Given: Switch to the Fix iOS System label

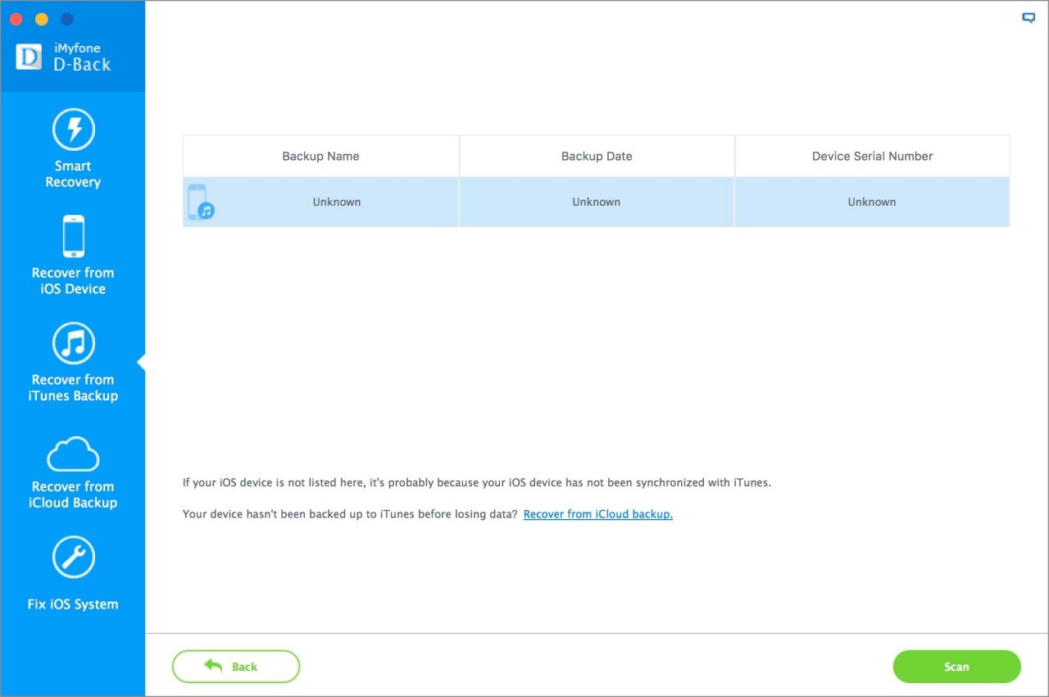Looking at the screenshot, I should [73, 604].
